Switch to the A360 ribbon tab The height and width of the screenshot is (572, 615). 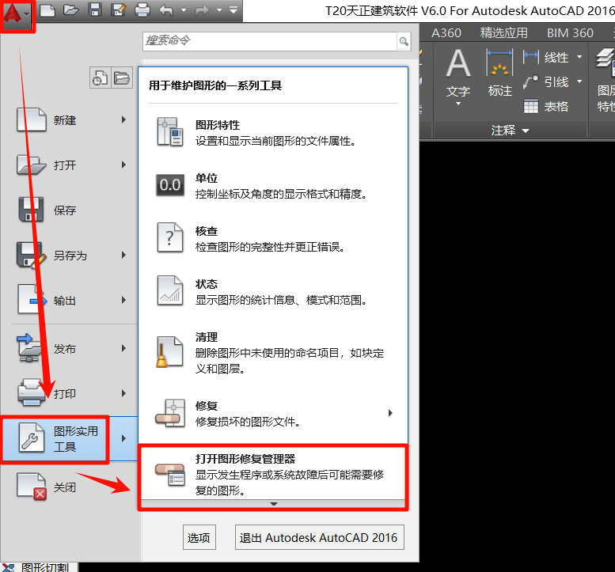[x=446, y=33]
